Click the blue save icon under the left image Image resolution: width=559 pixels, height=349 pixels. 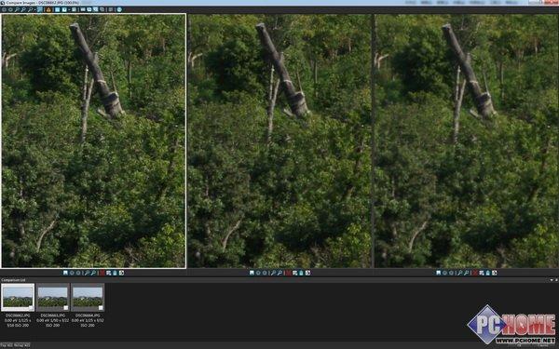coord(65,273)
